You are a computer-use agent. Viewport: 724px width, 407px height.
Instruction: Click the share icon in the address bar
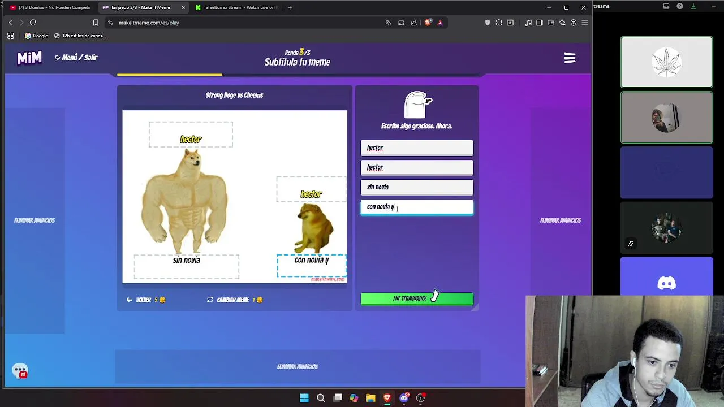414,23
